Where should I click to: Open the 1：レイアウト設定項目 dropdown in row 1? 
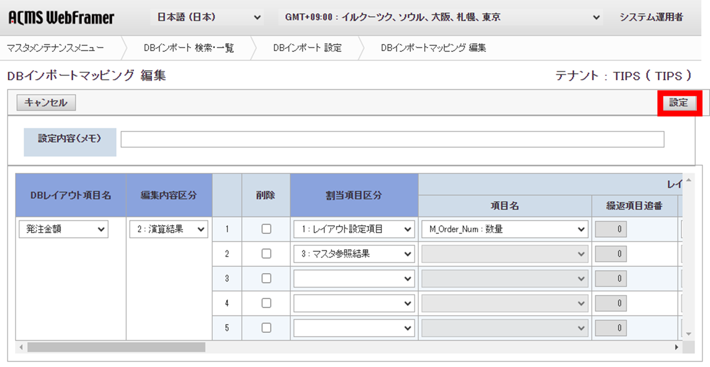(353, 229)
